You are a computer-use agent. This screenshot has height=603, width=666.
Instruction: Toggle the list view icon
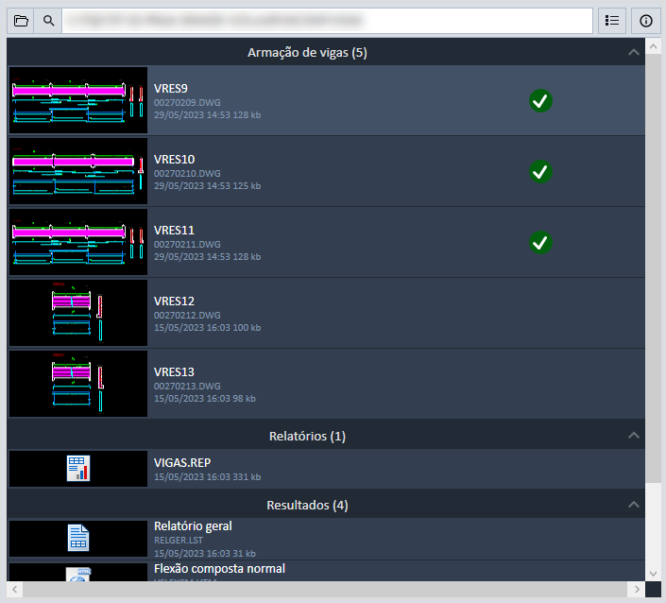pyautogui.click(x=613, y=20)
